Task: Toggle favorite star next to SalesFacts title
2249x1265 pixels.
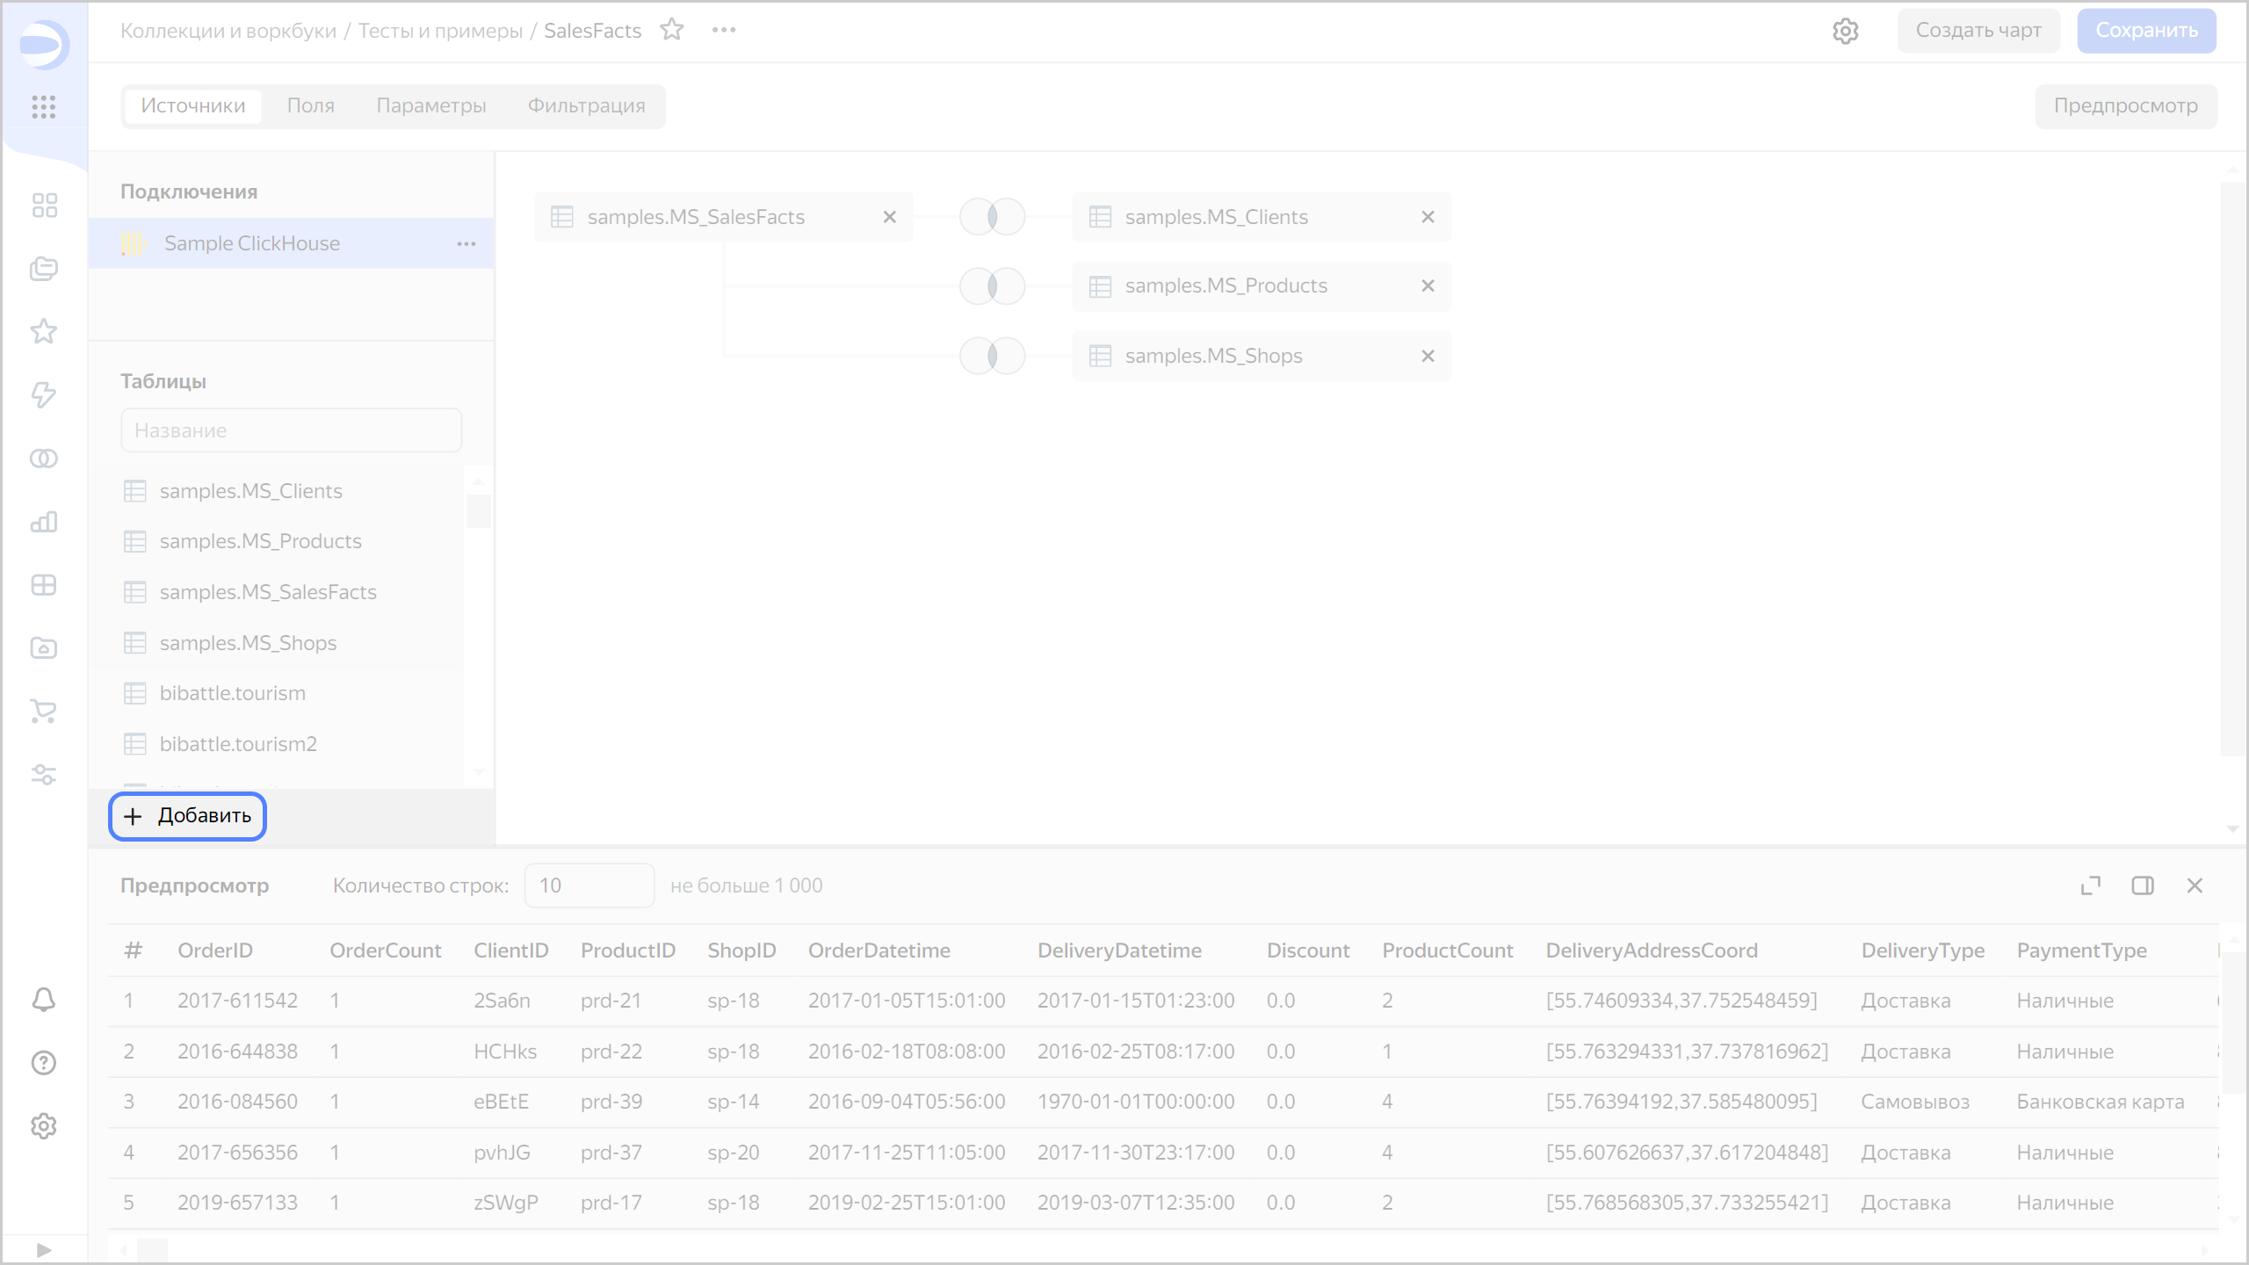Action: pos(673,30)
